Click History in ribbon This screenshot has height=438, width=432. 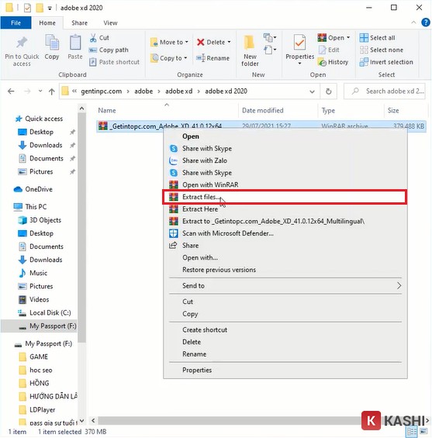pos(333,62)
